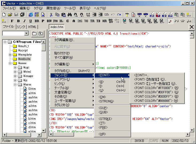
Task: Click the Cut scissors icon
Action: (x=51, y=15)
